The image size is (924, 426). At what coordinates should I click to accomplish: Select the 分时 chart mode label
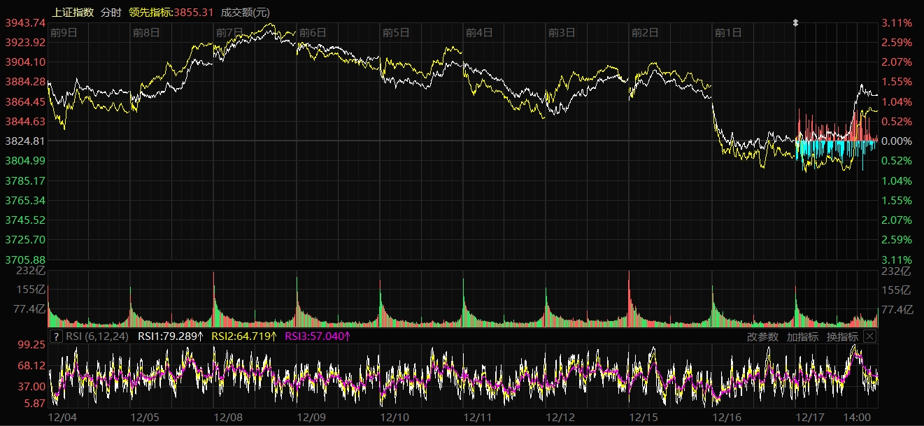[x=111, y=13]
